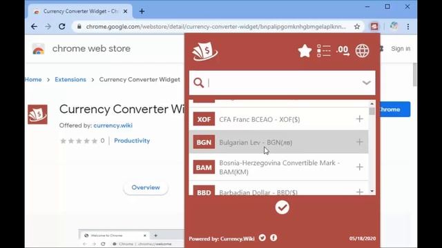Add CFA Franc BCEAO using its plus icon
Screen dimensions: 442x248
click(x=359, y=119)
